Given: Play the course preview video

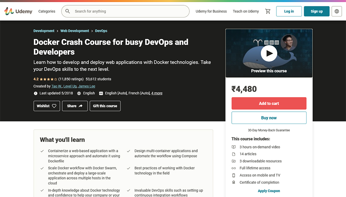Looking at the screenshot, I should click(x=269, y=53).
